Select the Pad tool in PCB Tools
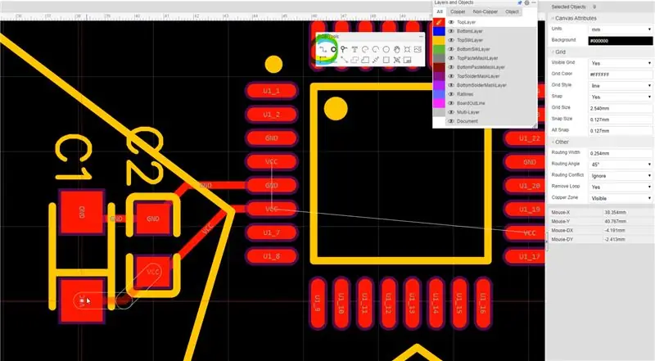This screenshot has height=361, width=655. point(333,49)
